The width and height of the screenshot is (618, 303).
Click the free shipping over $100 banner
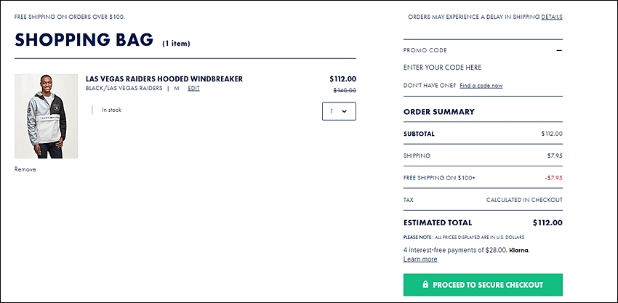click(x=69, y=17)
